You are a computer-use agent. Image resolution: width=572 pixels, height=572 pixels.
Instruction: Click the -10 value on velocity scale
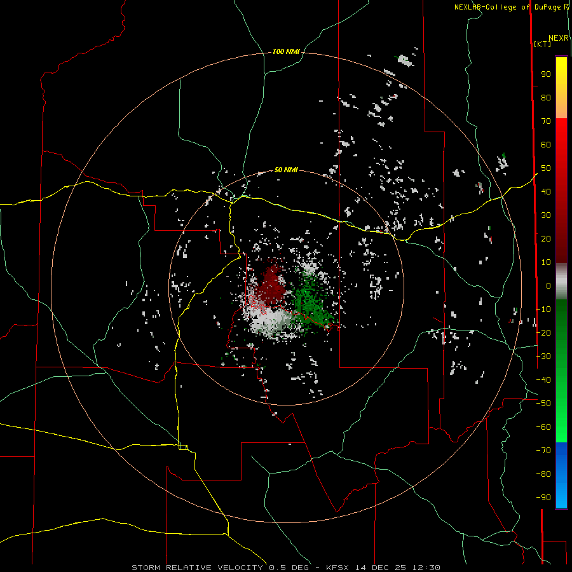[543, 310]
